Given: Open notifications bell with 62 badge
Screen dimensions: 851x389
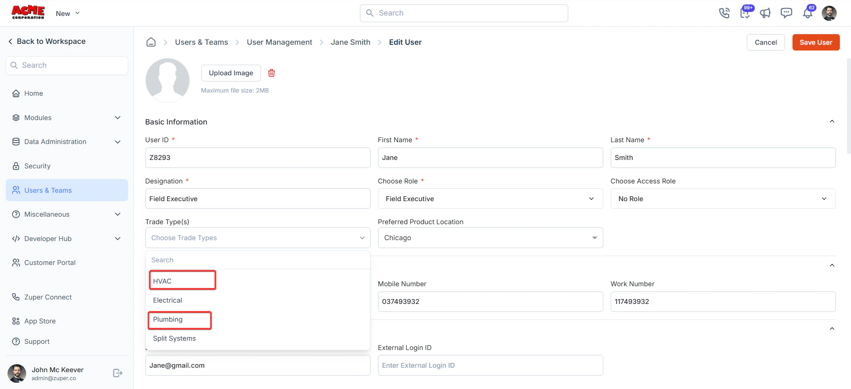Looking at the screenshot, I should 808,13.
